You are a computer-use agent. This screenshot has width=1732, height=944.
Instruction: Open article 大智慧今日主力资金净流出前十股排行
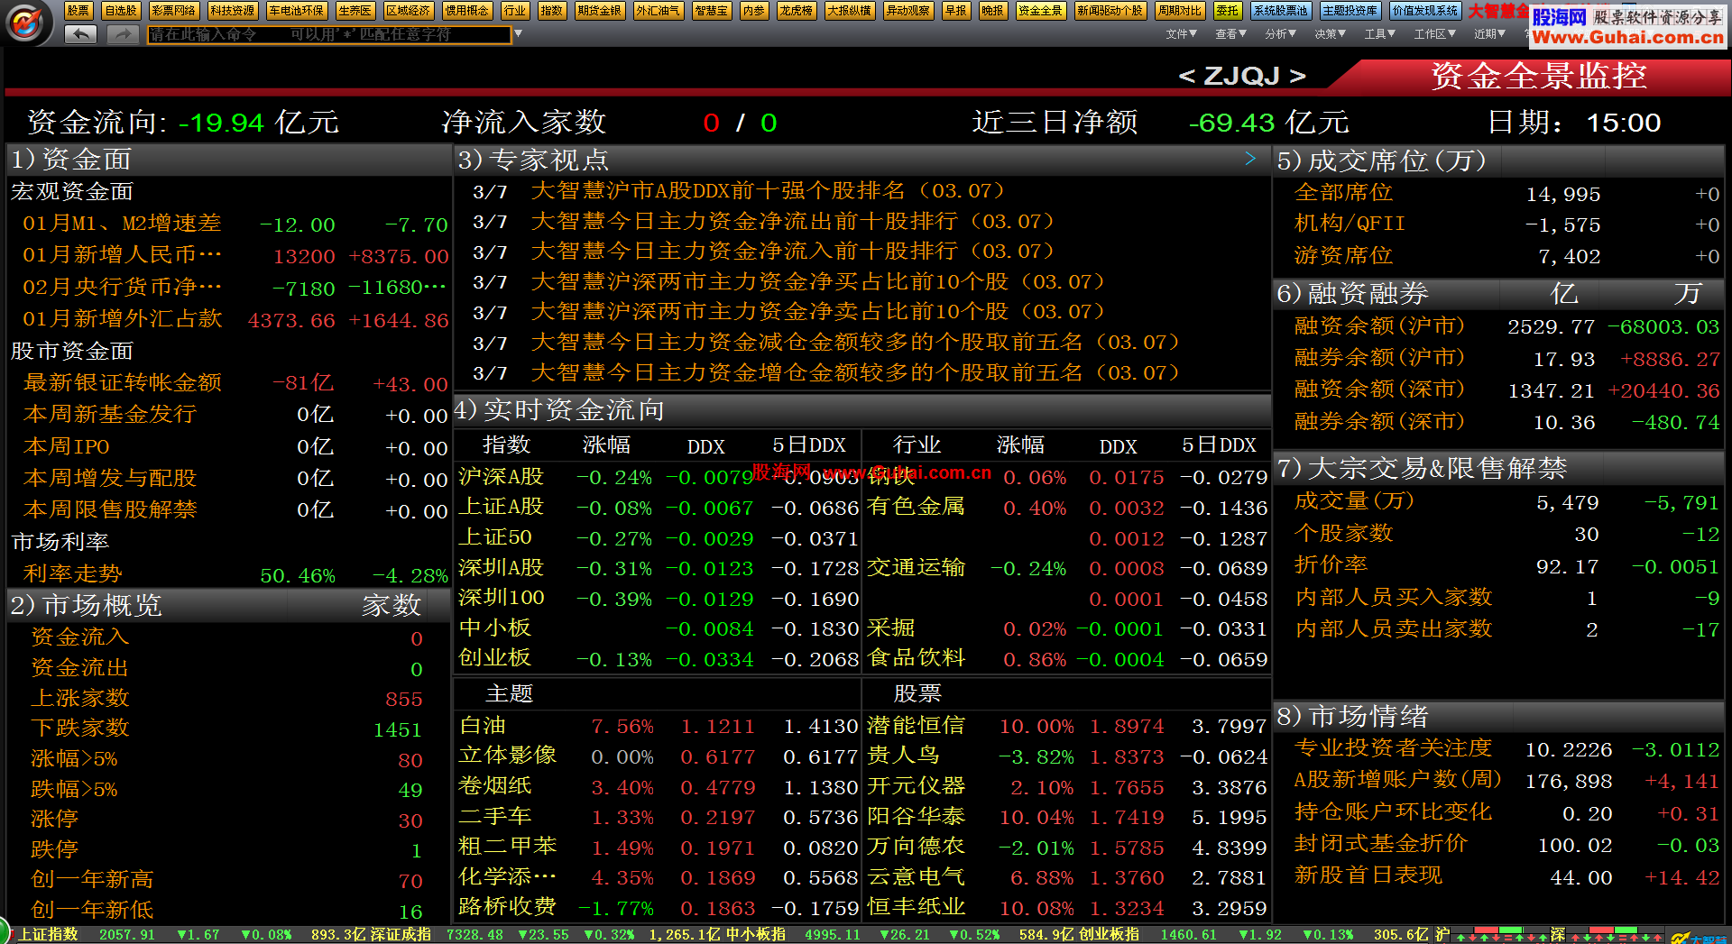[792, 222]
